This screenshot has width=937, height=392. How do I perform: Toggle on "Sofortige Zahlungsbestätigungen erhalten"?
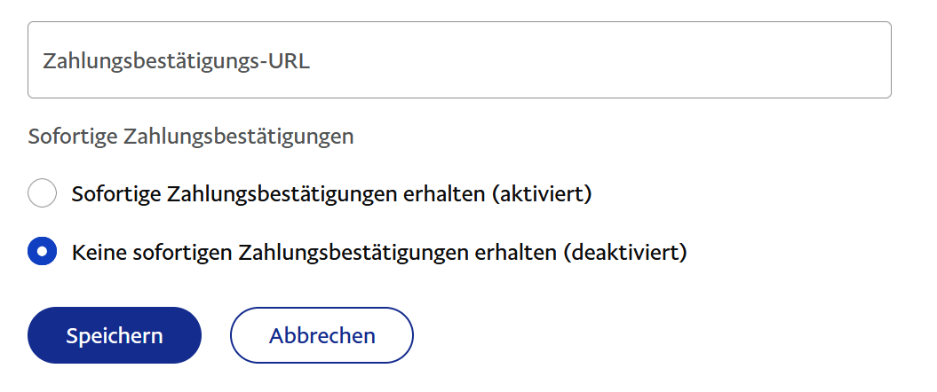pos(43,193)
